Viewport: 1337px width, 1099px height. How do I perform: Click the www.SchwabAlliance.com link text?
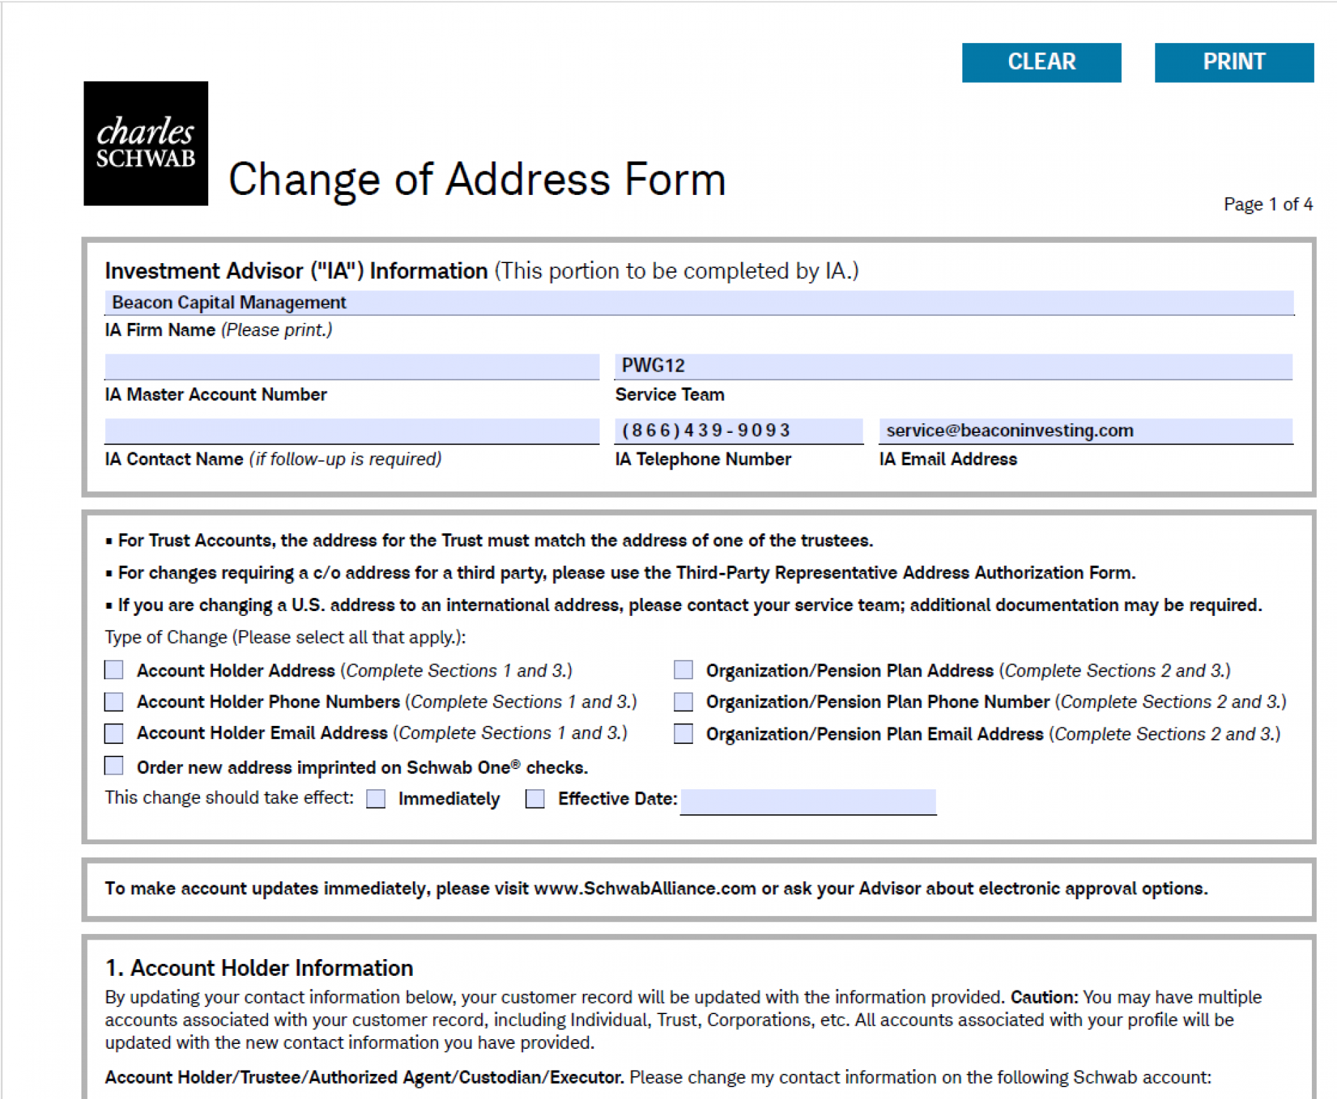pyautogui.click(x=644, y=889)
